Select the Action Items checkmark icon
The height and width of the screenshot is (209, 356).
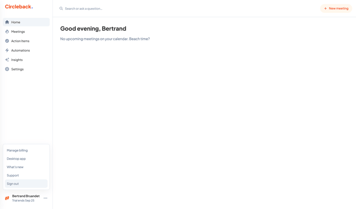click(x=7, y=41)
